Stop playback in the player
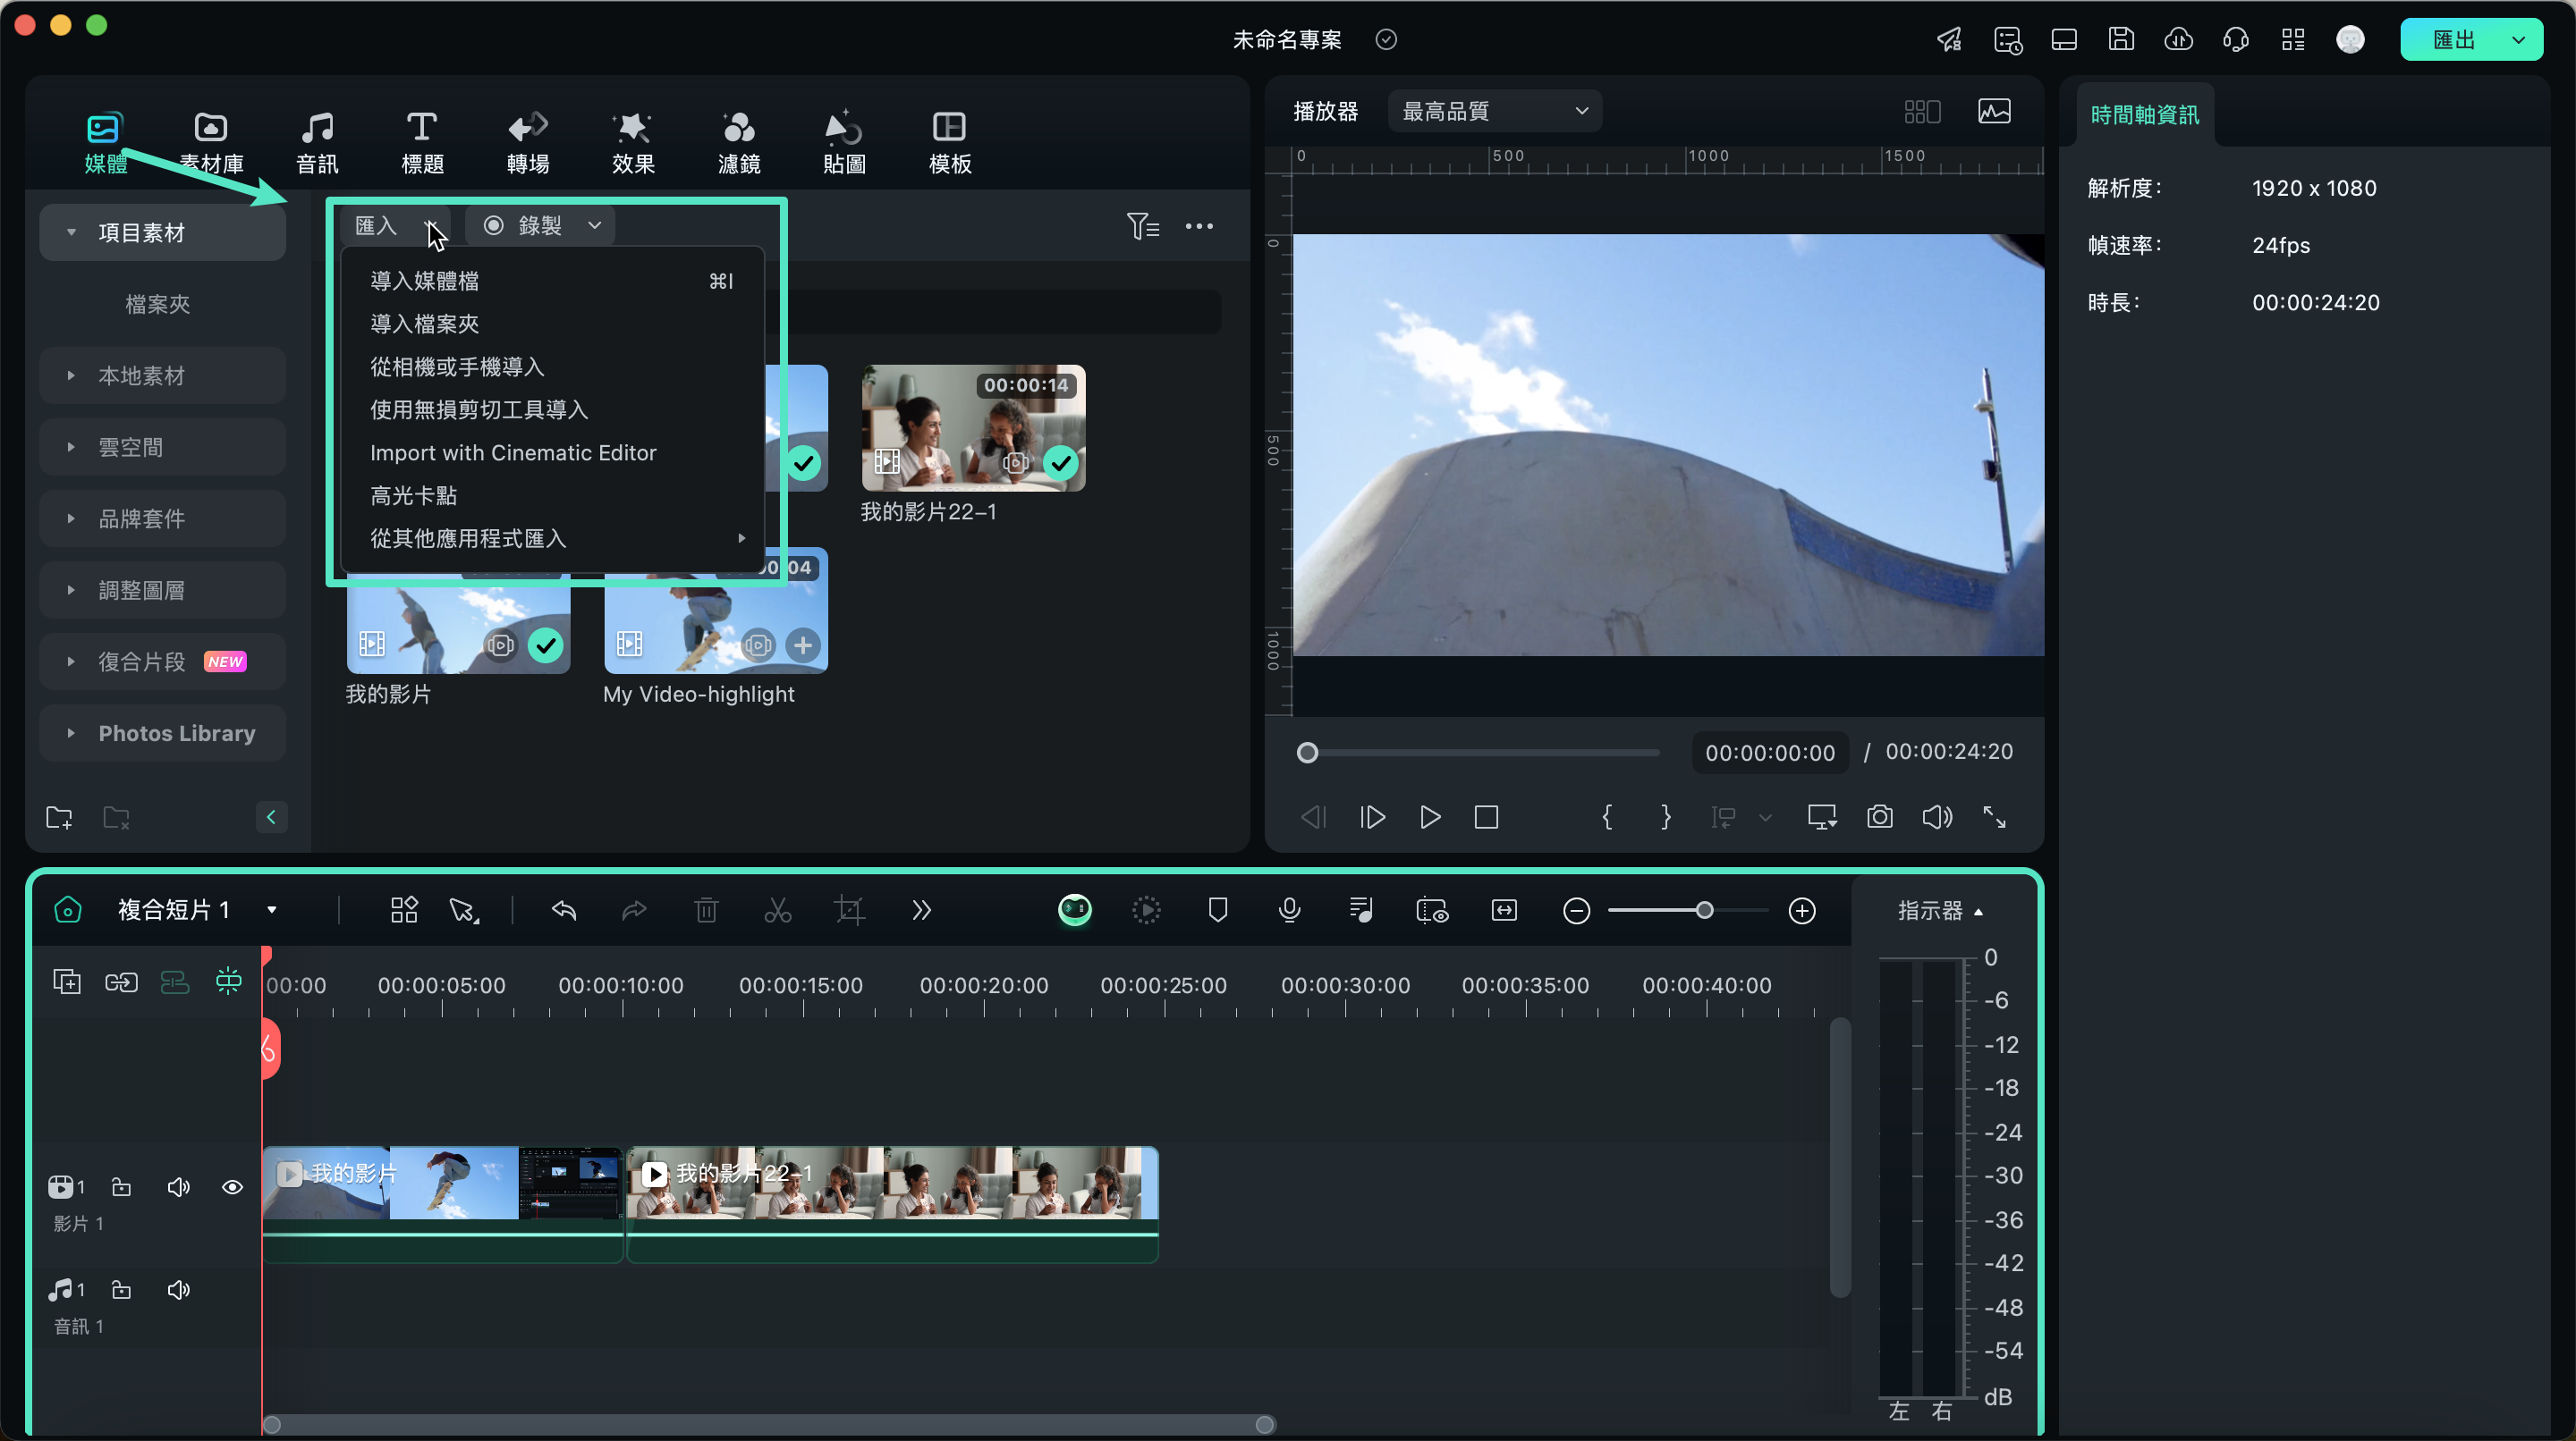Image resolution: width=2576 pixels, height=1441 pixels. point(1486,816)
